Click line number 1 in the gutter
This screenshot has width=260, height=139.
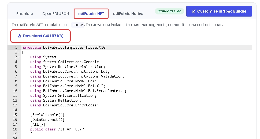tap(16, 47)
